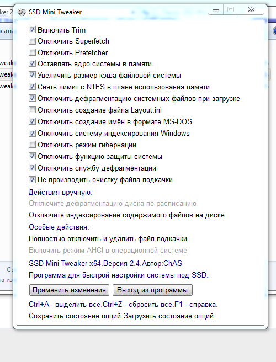The height and width of the screenshot is (362, 276).
Task: Click the Особые действия heading
Action: tap(59, 227)
